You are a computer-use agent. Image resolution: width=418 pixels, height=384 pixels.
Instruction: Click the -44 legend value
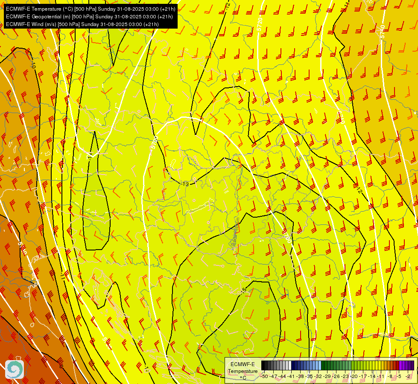tap(282, 376)
